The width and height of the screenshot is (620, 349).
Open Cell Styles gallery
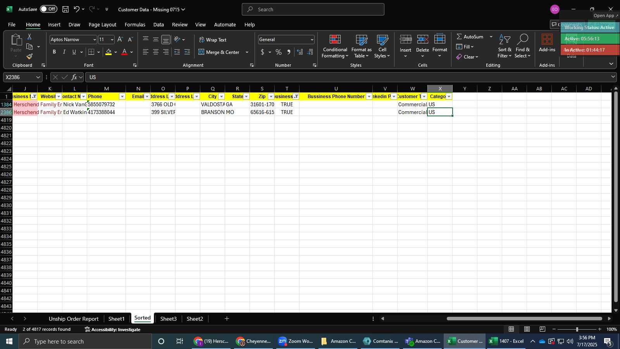pyautogui.click(x=382, y=47)
